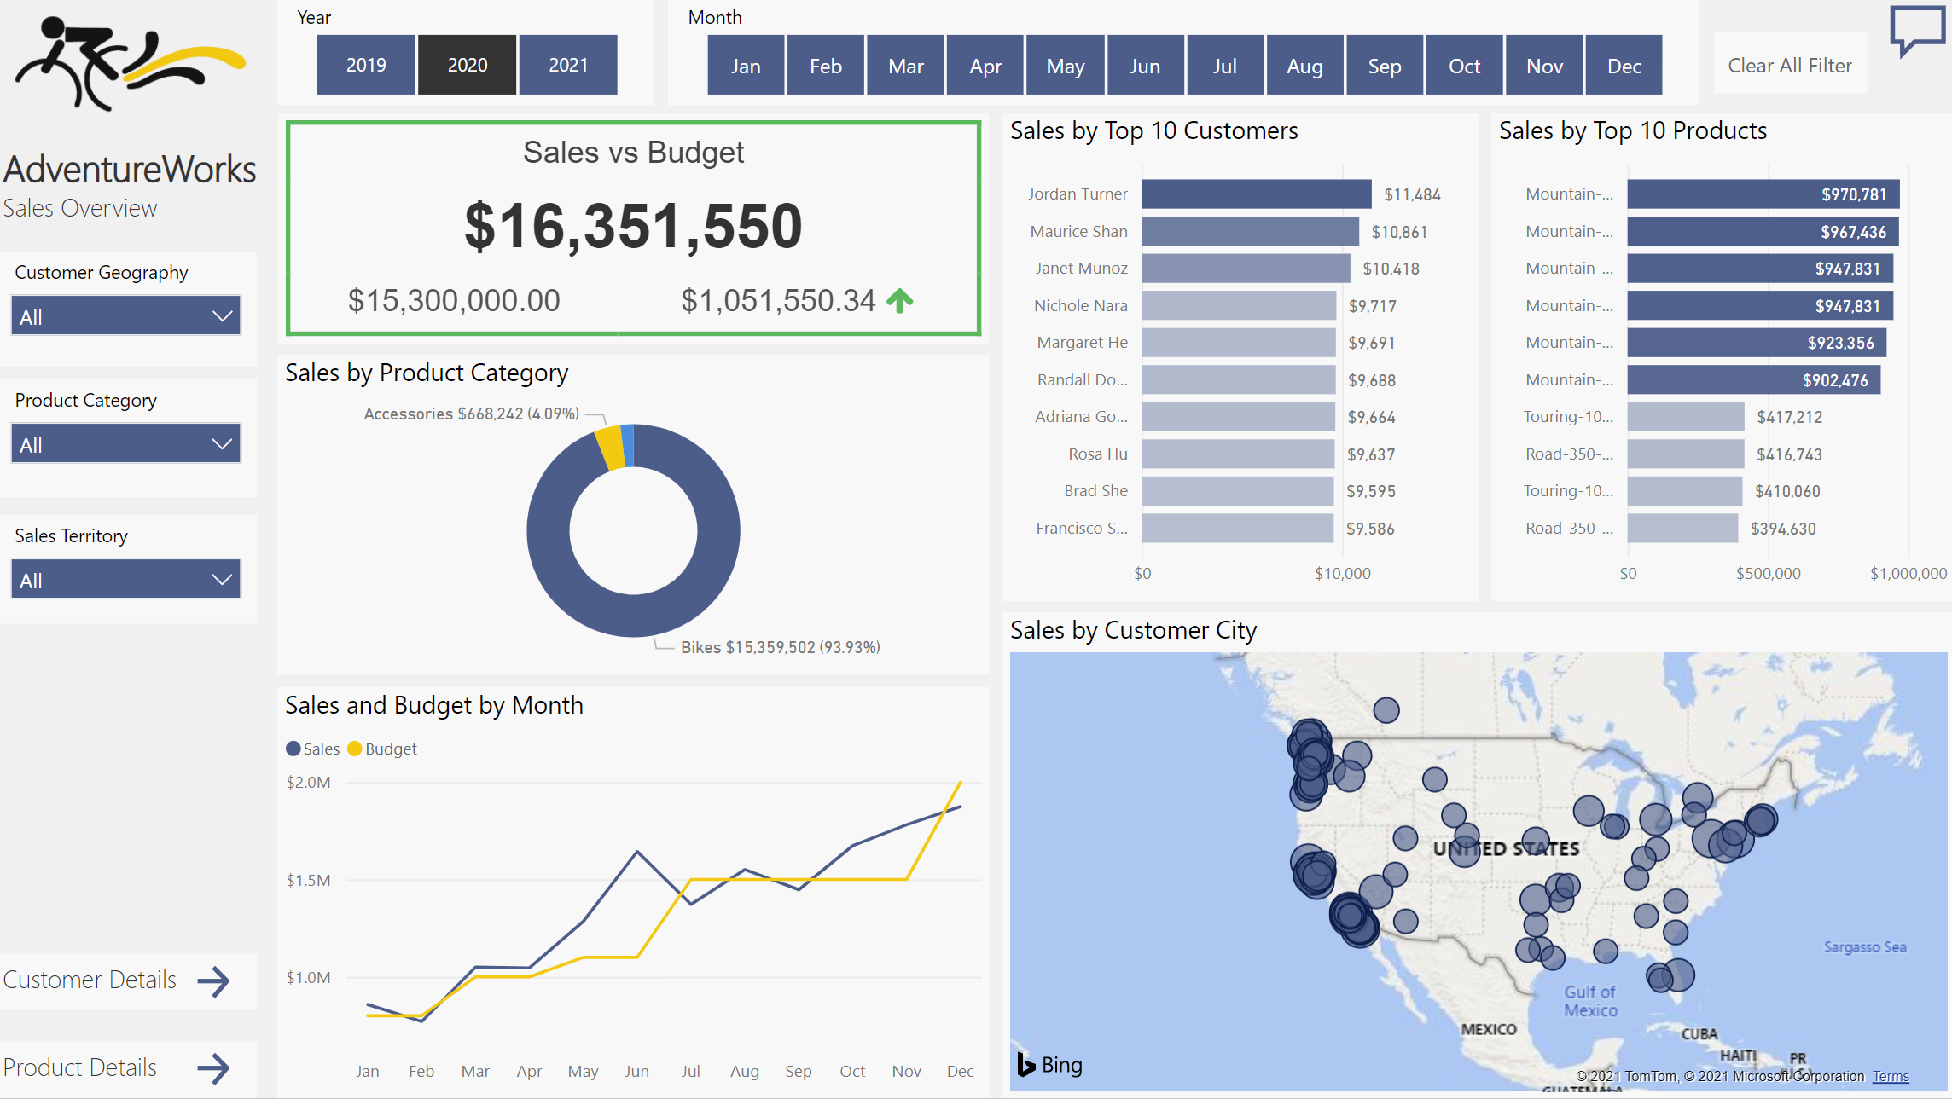1952x1099 pixels.
Task: Click the Nichole Nara customer label
Action: (1081, 305)
